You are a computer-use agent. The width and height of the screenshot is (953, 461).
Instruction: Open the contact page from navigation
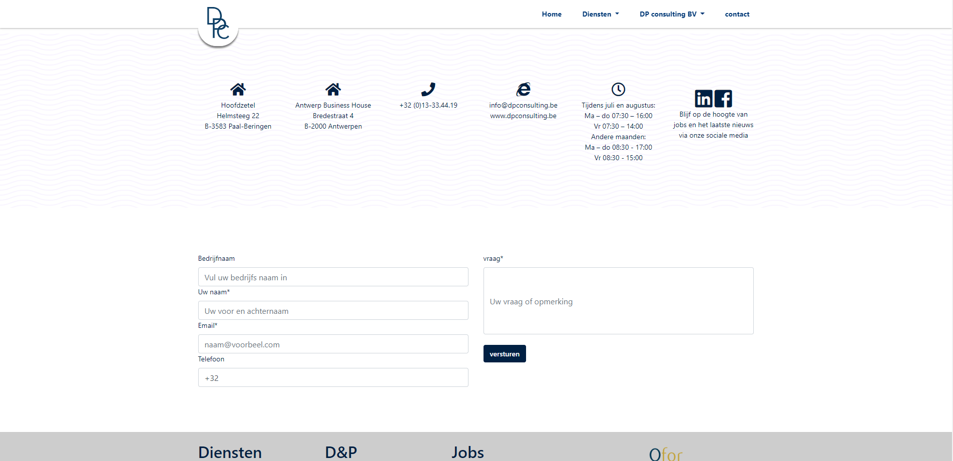[x=737, y=14]
